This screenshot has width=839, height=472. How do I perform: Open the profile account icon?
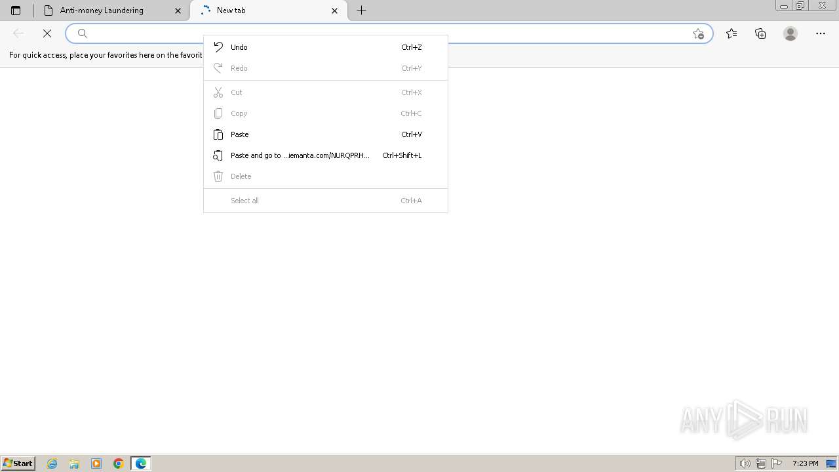point(790,33)
